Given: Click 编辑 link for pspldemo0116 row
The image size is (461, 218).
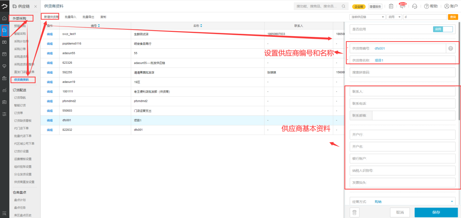Looking at the screenshot, I should [x=50, y=44].
